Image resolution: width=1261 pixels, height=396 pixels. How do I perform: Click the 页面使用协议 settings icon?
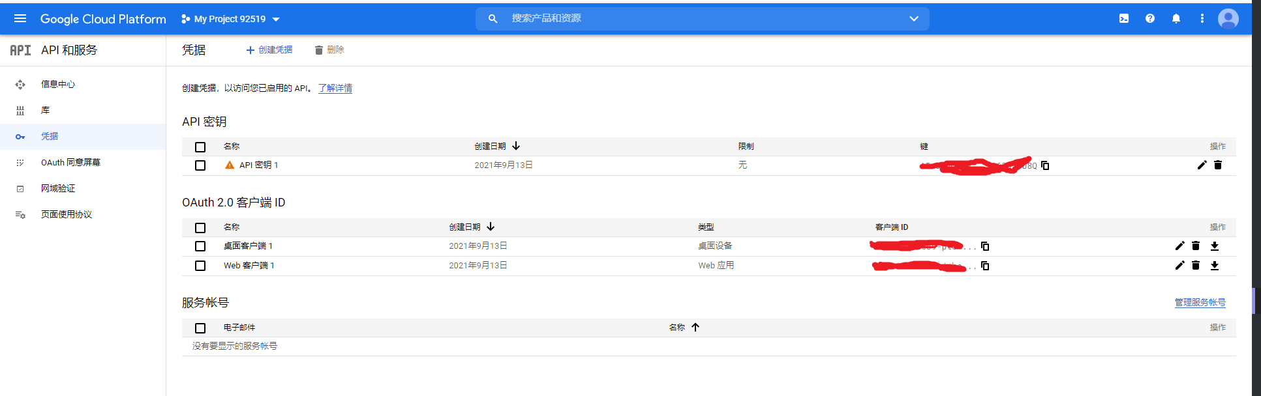tap(20, 215)
